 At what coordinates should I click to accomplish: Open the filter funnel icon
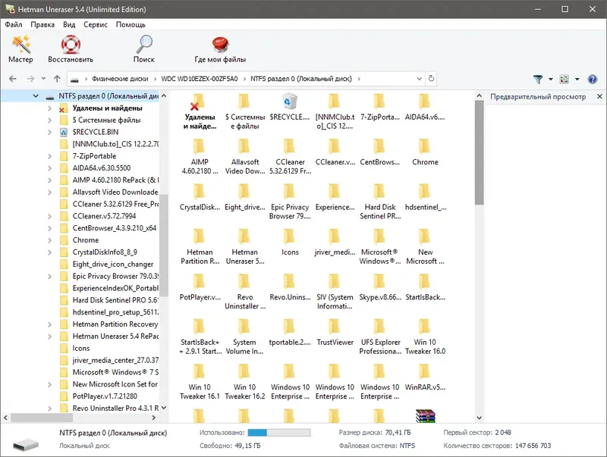tap(538, 80)
